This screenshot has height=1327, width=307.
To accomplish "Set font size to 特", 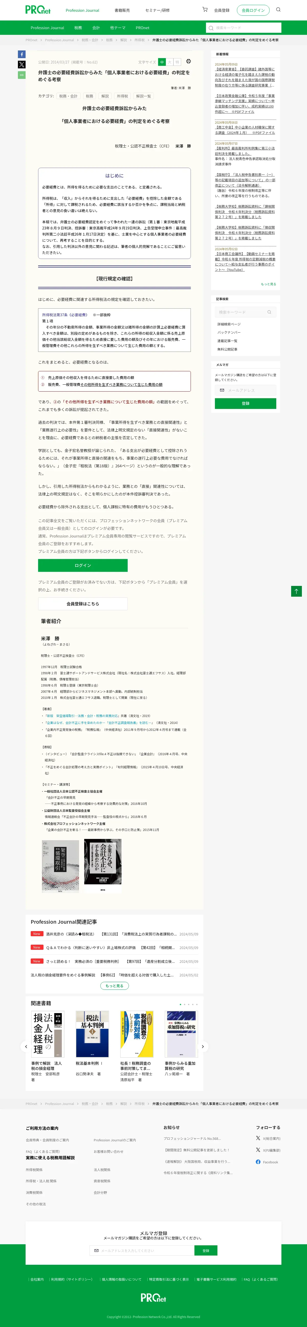I will (x=177, y=62).
